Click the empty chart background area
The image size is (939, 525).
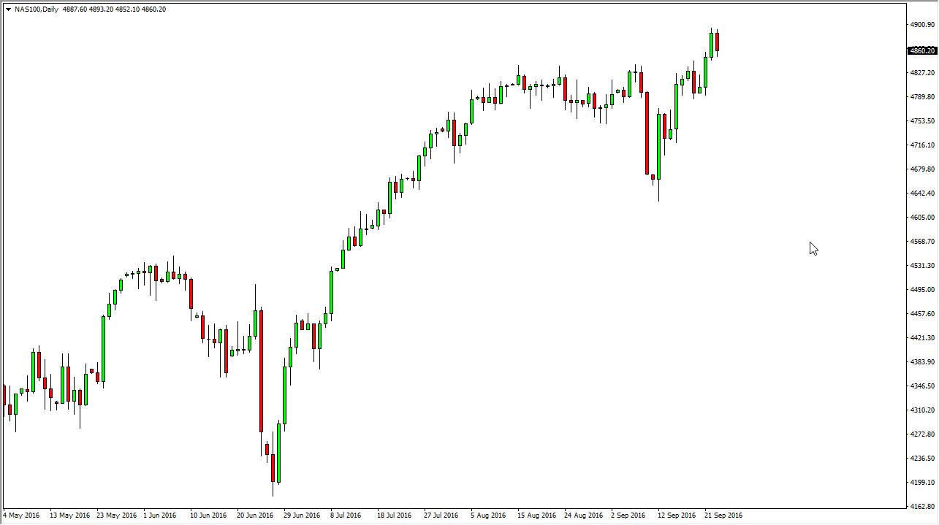tap(804, 329)
